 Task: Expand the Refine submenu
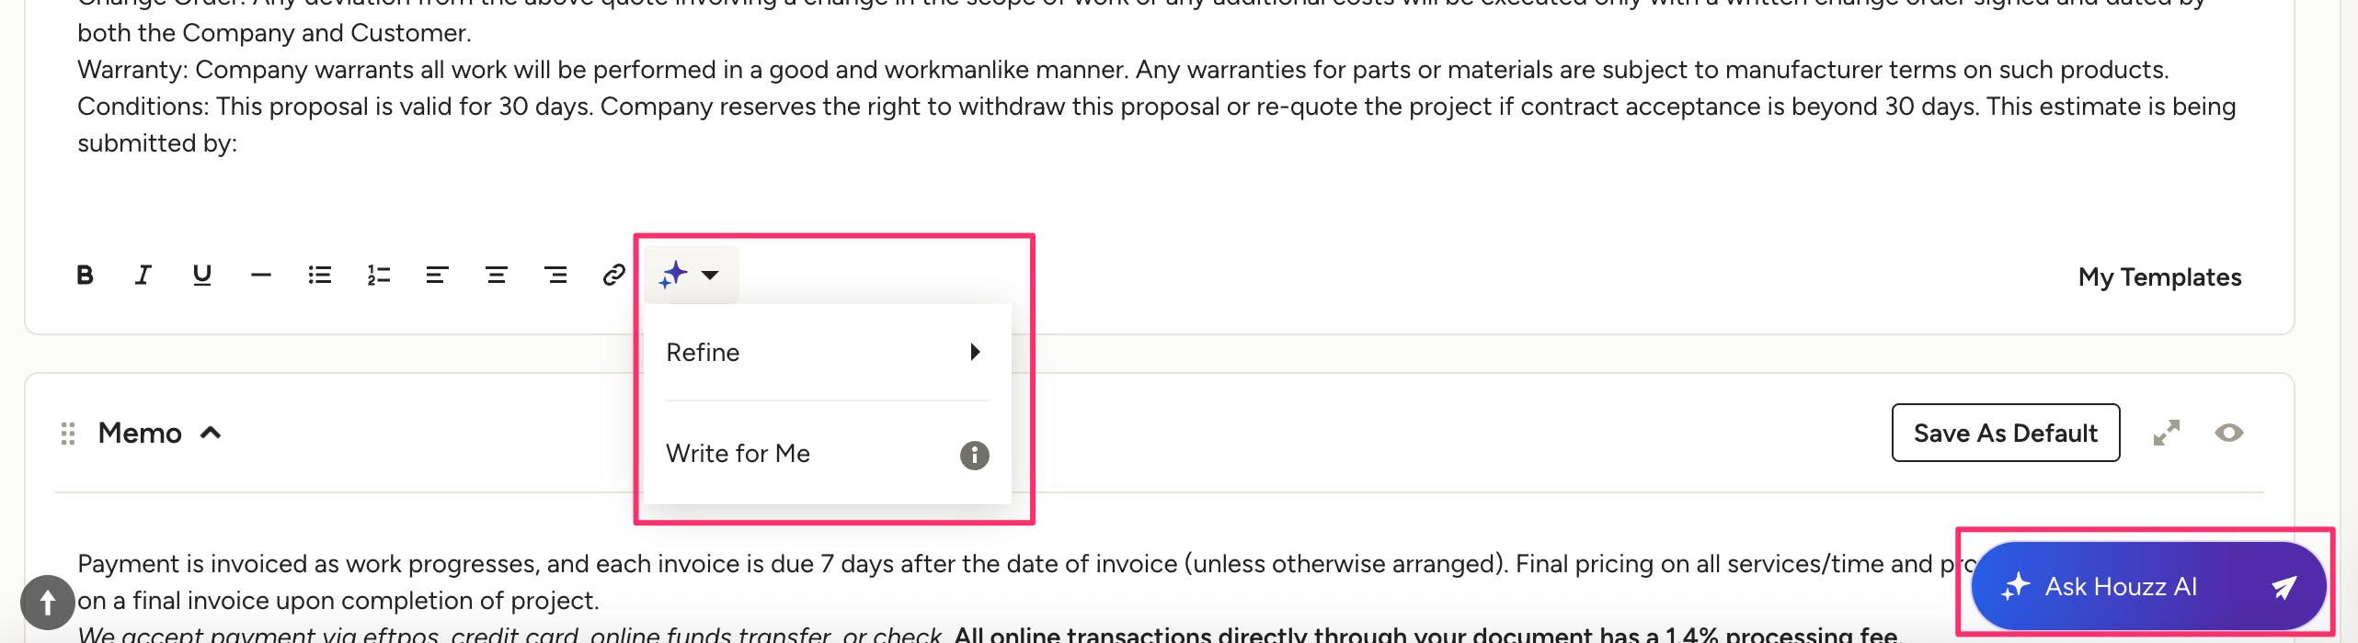(826, 353)
